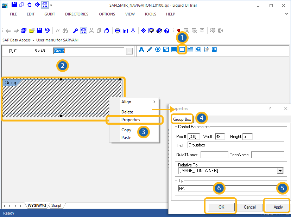Click the printer icon in toolbar
Screen dimensions: 291x217
click(x=118, y=31)
